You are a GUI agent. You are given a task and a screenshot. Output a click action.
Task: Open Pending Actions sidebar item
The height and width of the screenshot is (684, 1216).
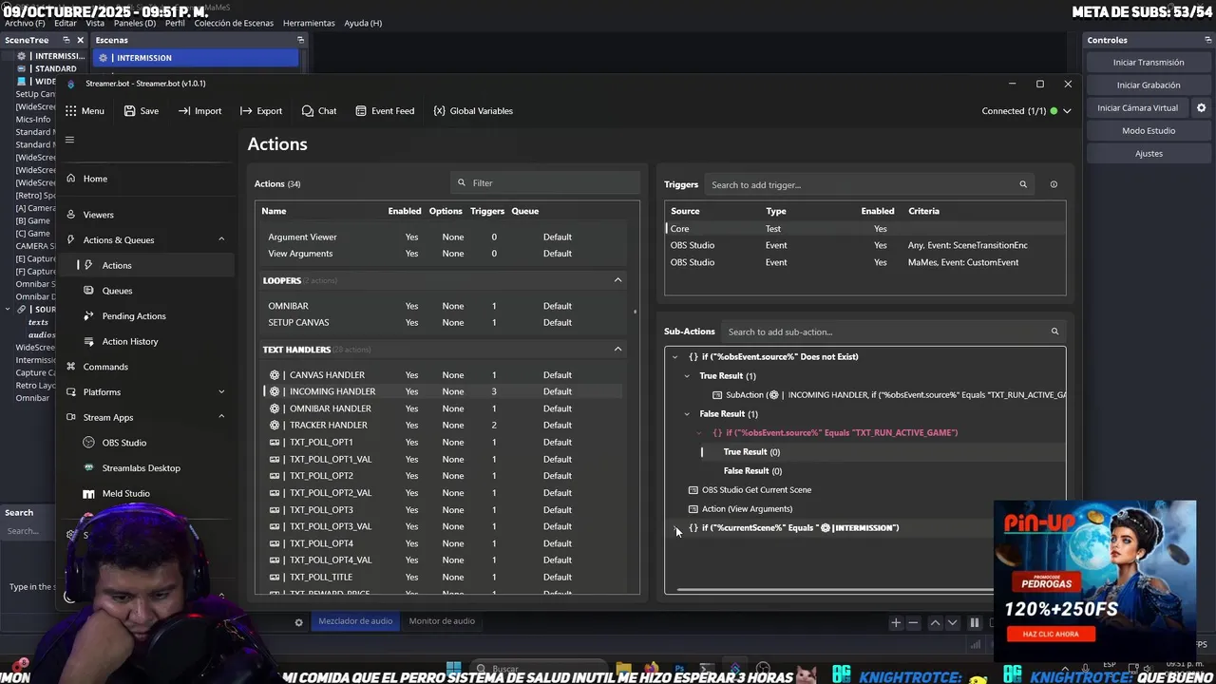coord(134,316)
